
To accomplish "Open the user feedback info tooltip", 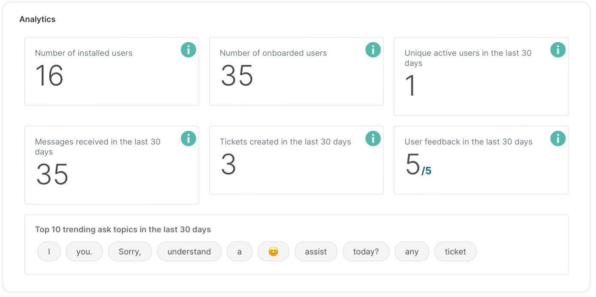I will tap(558, 138).
